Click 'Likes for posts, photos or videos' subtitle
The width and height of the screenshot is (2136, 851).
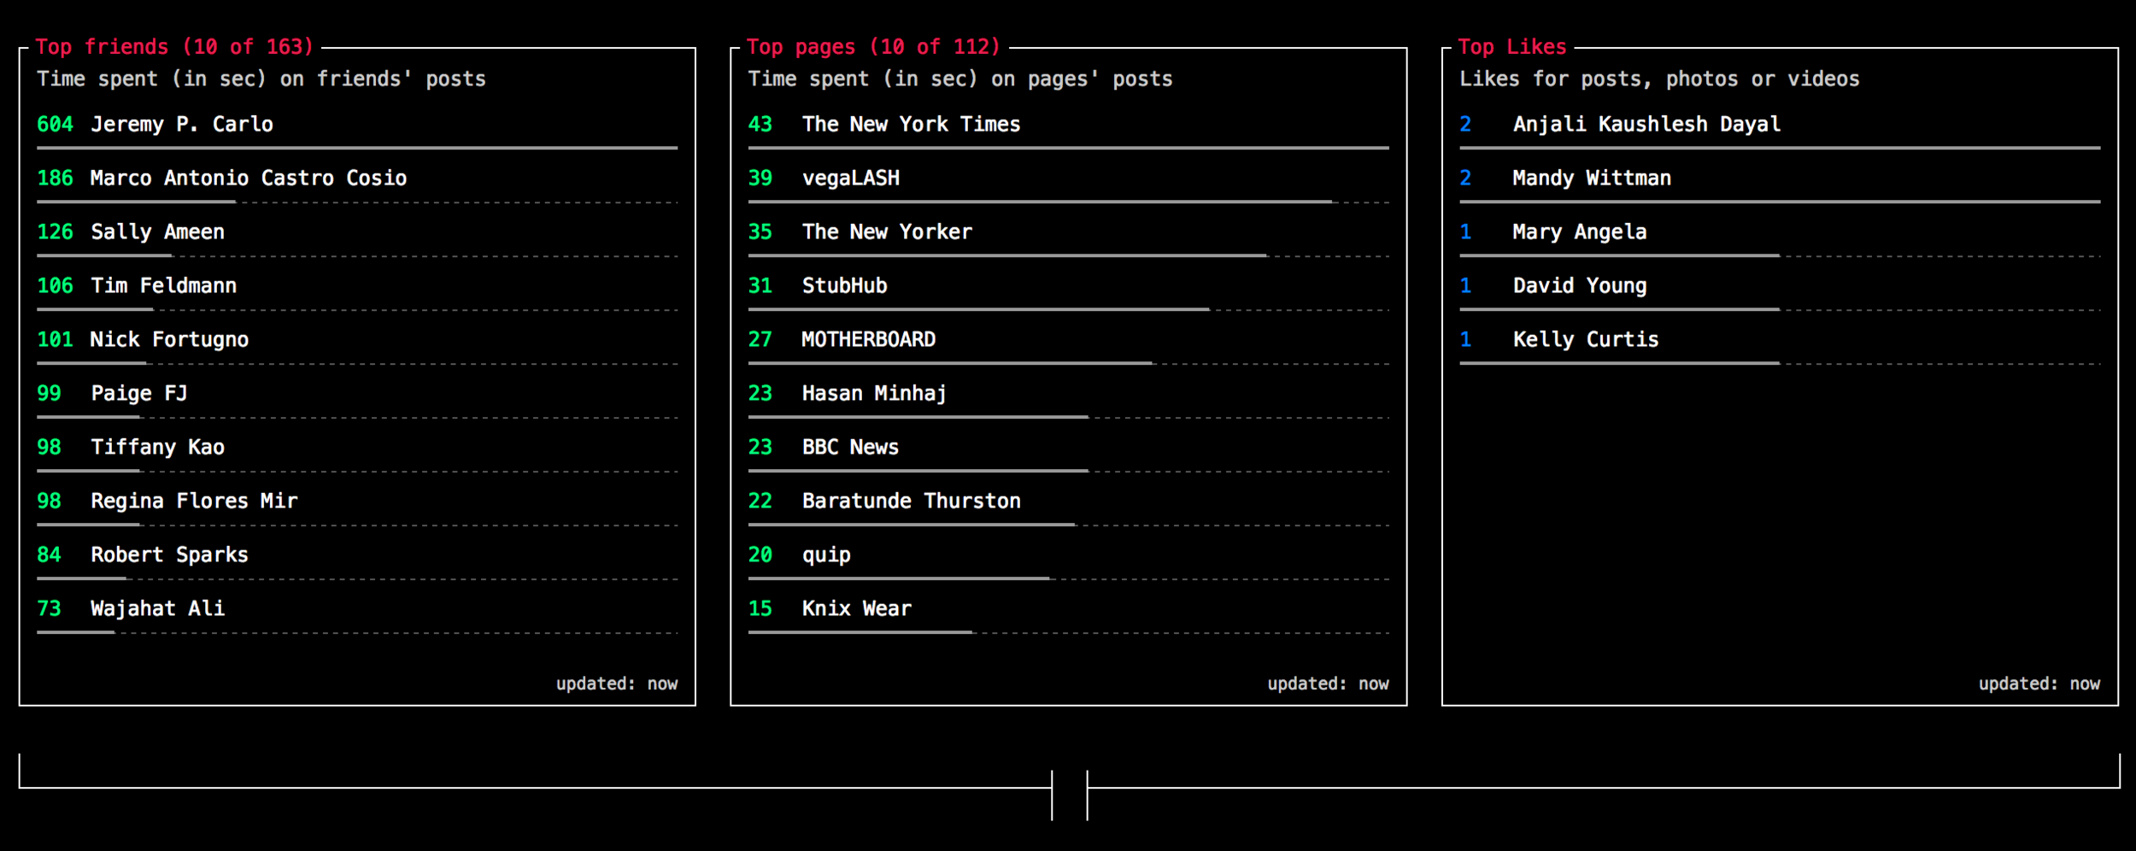tap(1659, 79)
